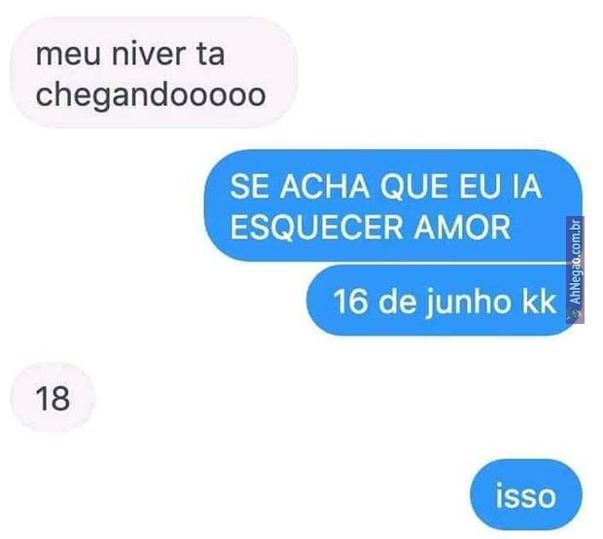Screen dimensions: 603x539
Task: Click the word "SE" starting blue message
Action: (x=250, y=187)
